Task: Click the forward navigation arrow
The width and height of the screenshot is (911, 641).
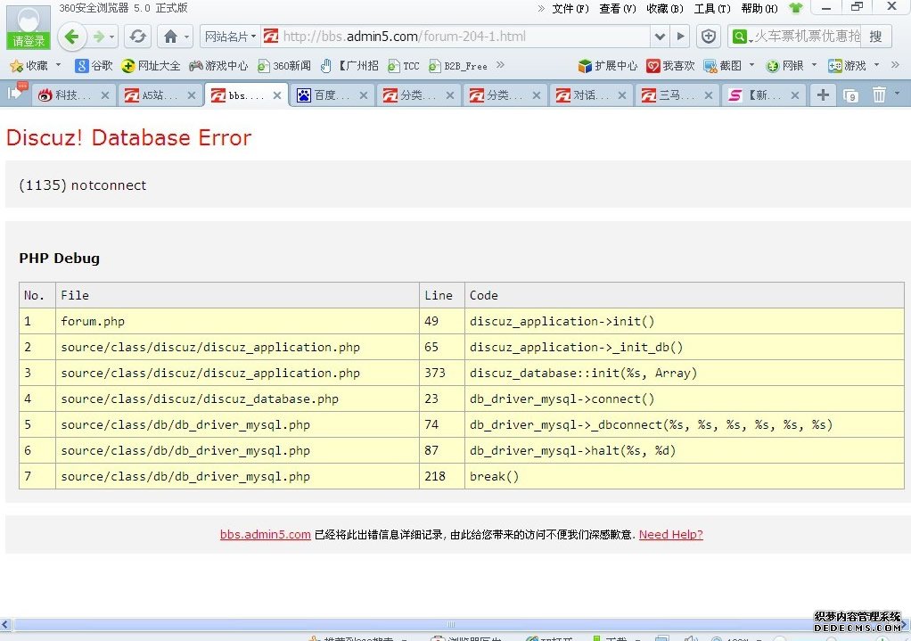Action: tap(99, 37)
